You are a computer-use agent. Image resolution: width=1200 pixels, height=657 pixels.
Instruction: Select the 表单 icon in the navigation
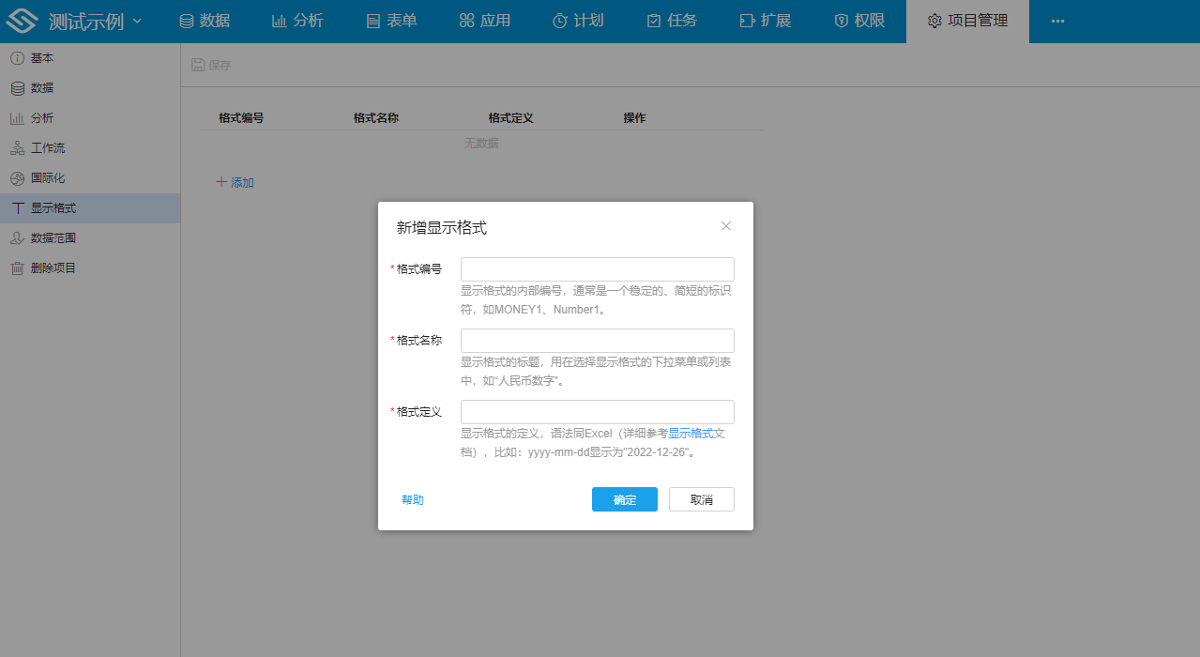[x=390, y=20]
